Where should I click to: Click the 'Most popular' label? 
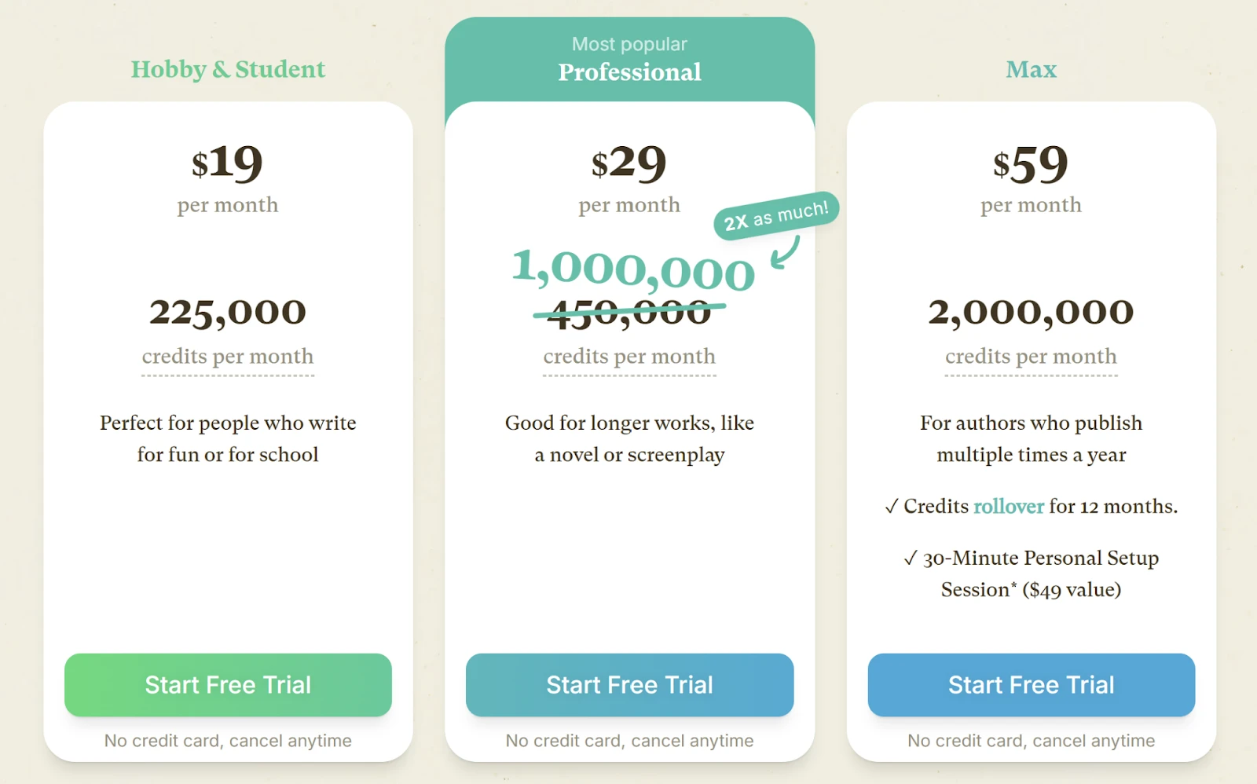click(629, 44)
